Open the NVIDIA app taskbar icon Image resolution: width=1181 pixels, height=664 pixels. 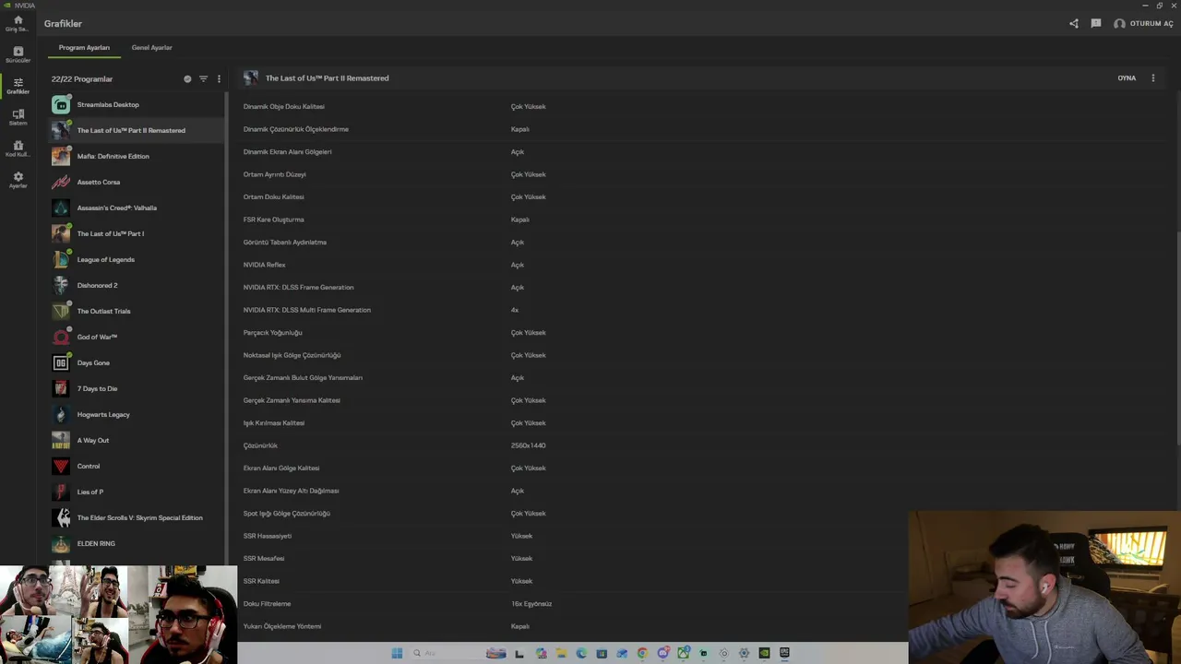(x=764, y=653)
